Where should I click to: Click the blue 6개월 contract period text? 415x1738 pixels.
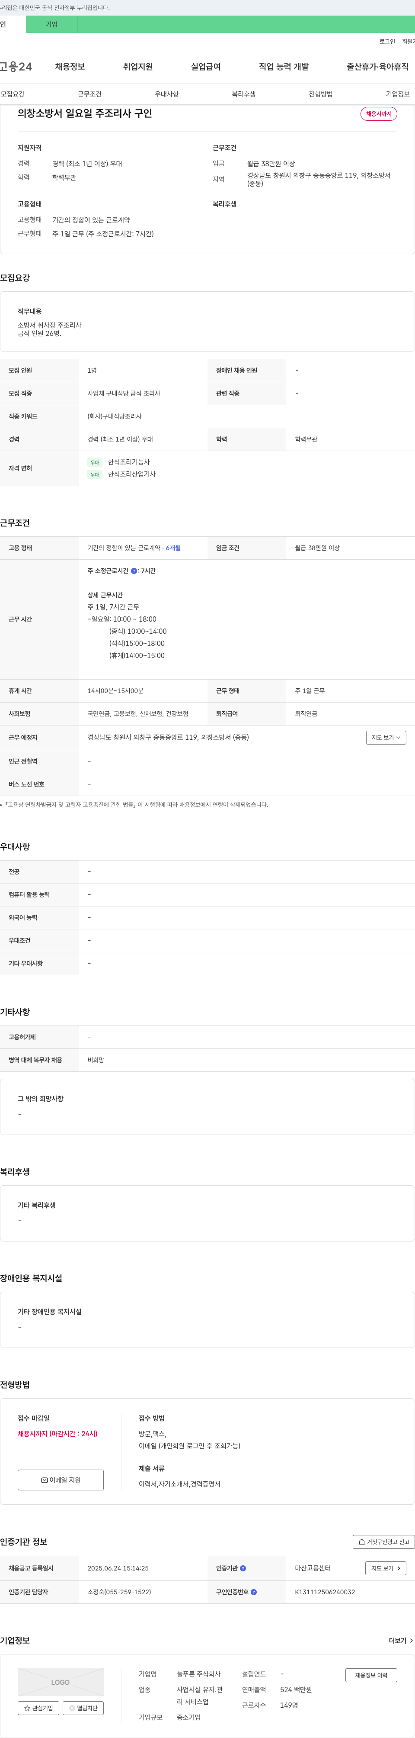173,548
